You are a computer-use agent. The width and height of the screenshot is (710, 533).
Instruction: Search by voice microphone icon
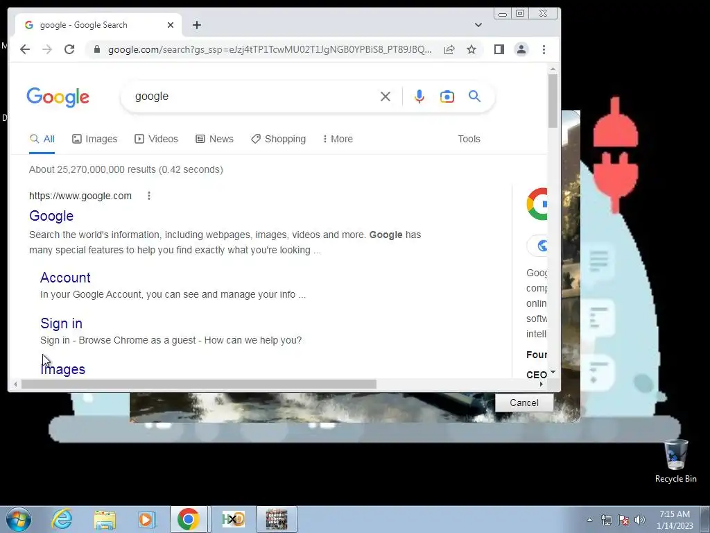coord(419,96)
